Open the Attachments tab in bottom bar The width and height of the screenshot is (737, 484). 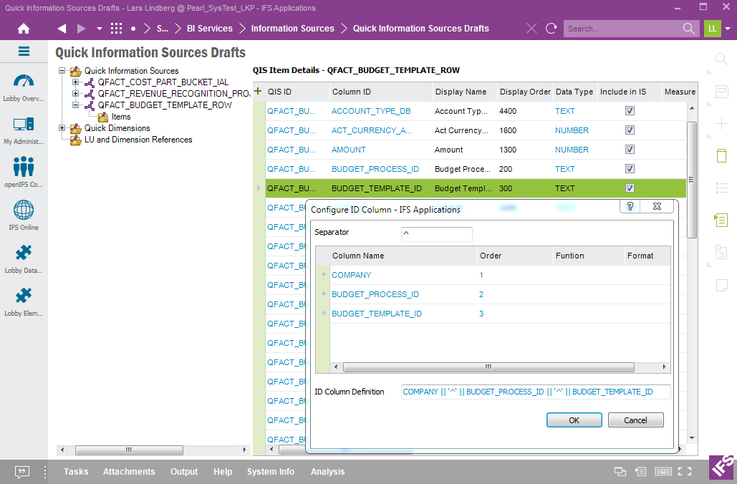click(129, 472)
